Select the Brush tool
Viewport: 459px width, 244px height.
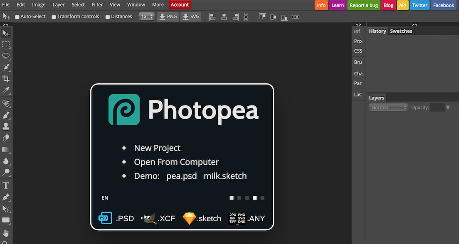click(6, 115)
